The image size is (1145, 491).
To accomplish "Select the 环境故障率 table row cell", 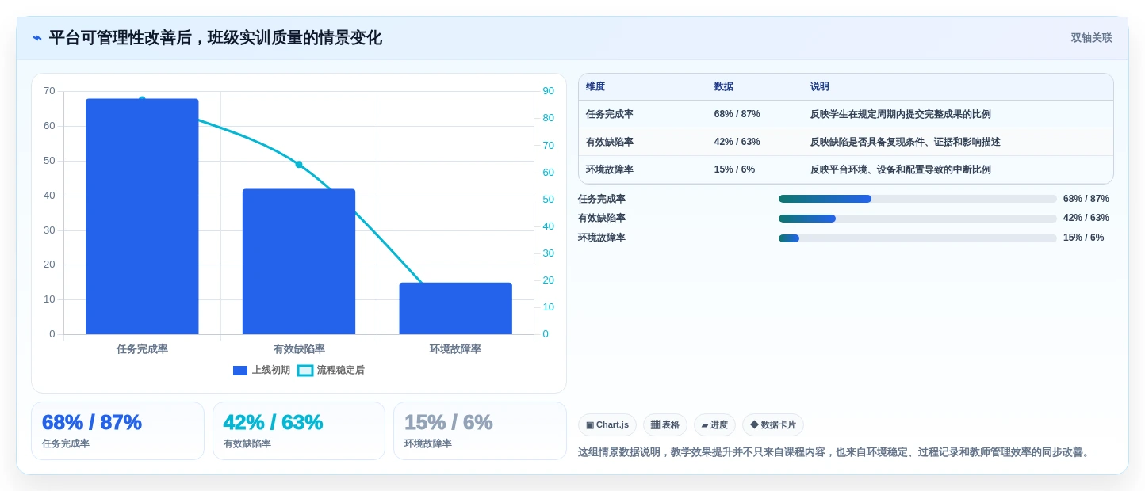I will pos(610,169).
